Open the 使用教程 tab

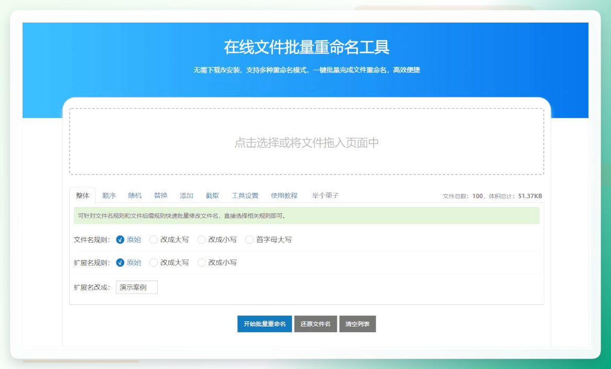[x=284, y=196]
